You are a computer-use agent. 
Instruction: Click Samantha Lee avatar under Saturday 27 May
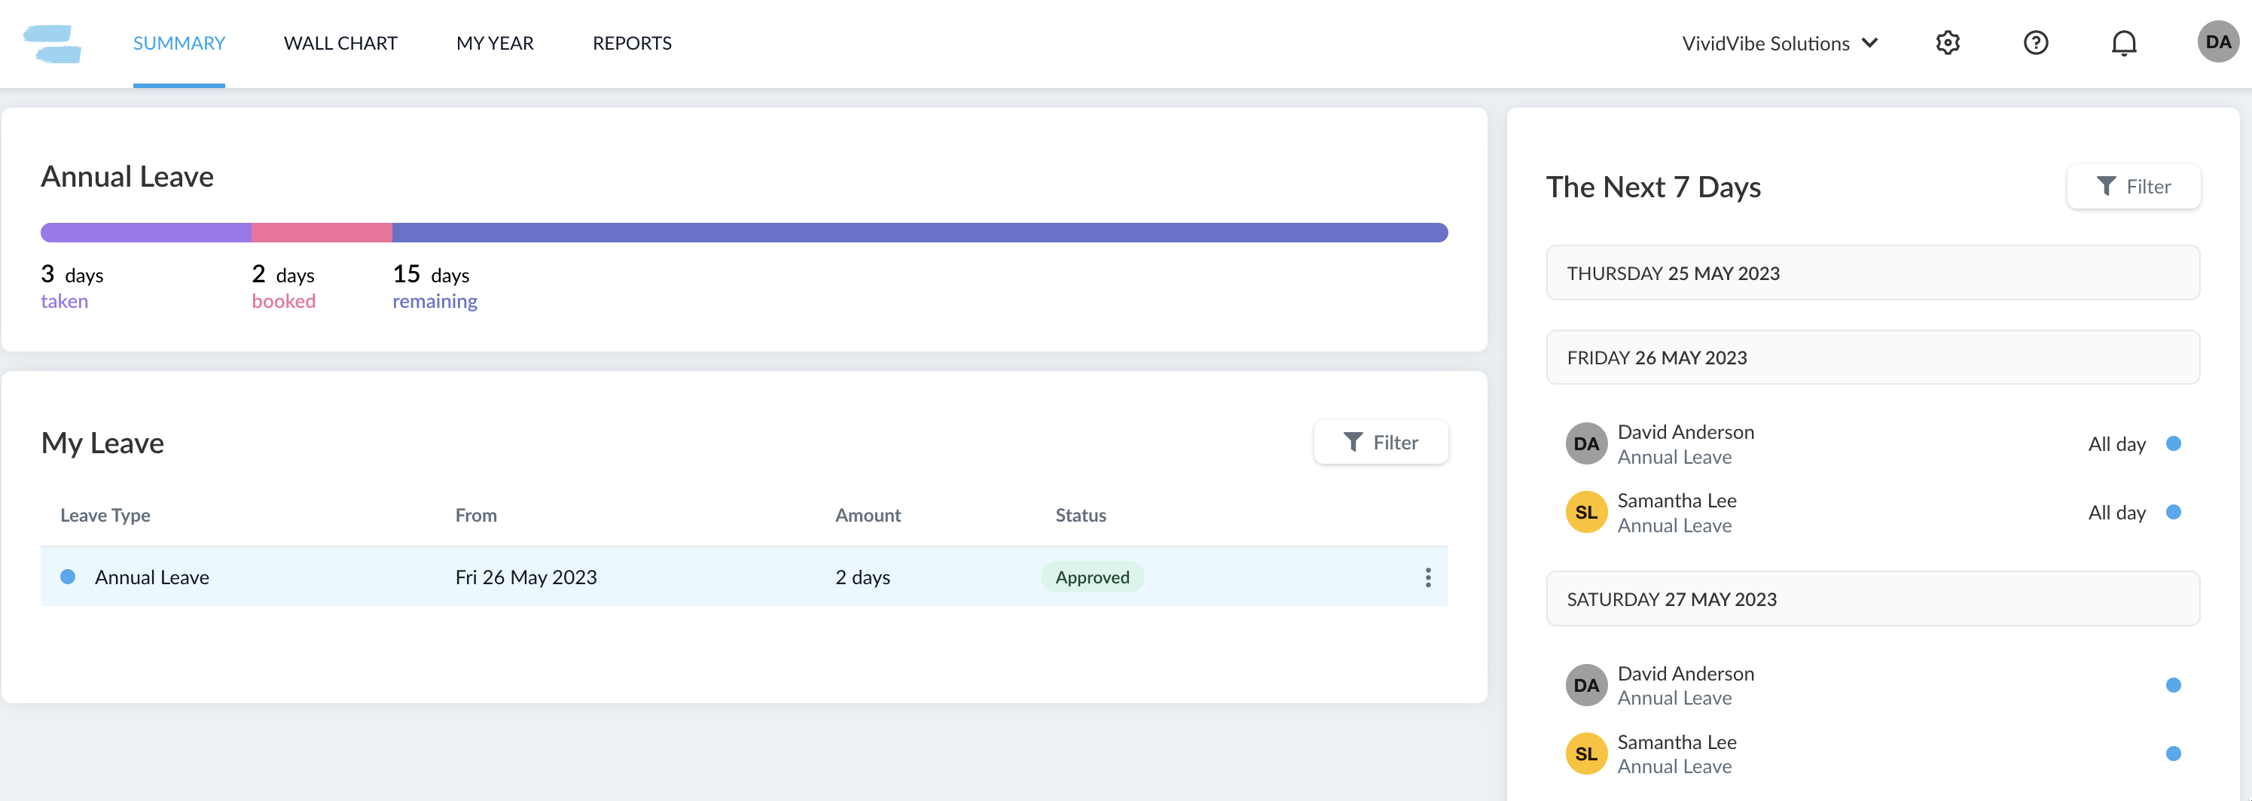[1586, 754]
